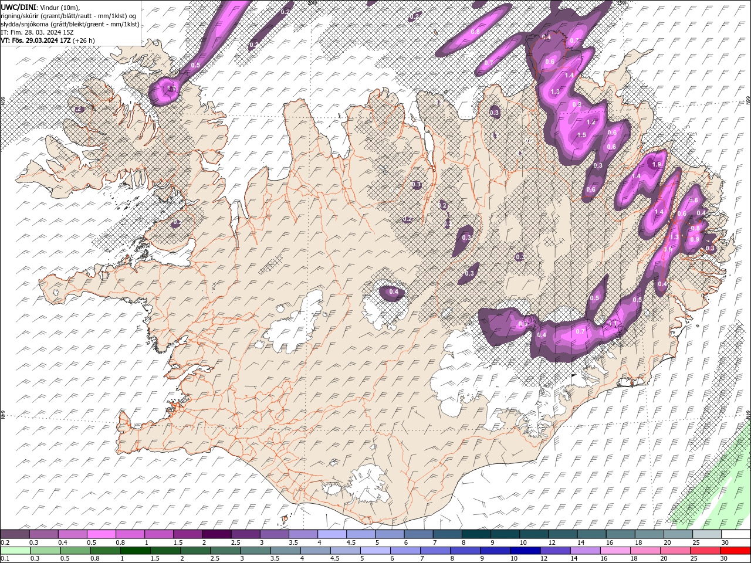The height and width of the screenshot is (563, 751).
Task: Select the darkest purple swatch starting at 2
Action: 216,534
